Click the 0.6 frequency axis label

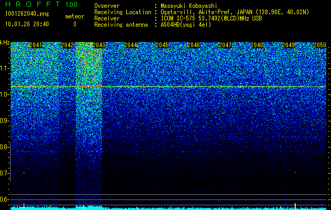pyautogui.click(x=5, y=199)
